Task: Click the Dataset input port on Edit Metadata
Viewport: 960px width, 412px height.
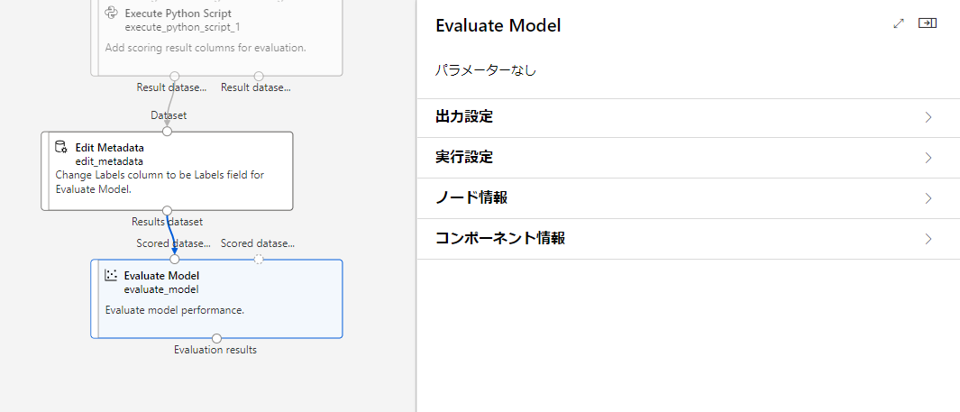Action: pyautogui.click(x=167, y=131)
